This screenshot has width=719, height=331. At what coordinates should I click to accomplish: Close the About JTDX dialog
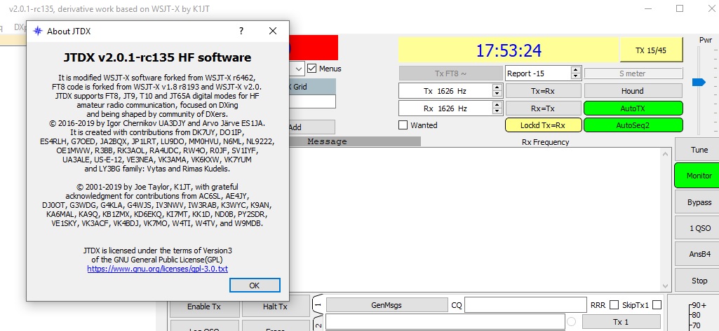(272, 31)
